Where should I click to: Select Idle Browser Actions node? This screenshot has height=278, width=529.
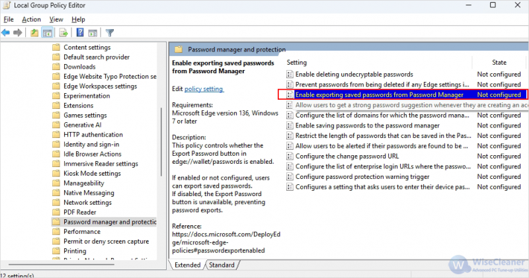point(92,154)
